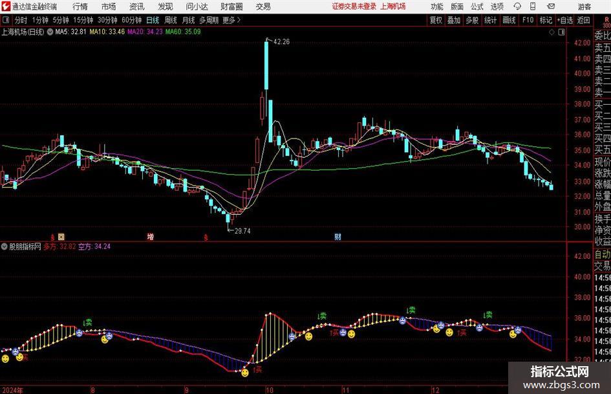Click the 回 buyback marker icon
The height and width of the screenshot is (394, 611).
pyautogui.click(x=61, y=236)
